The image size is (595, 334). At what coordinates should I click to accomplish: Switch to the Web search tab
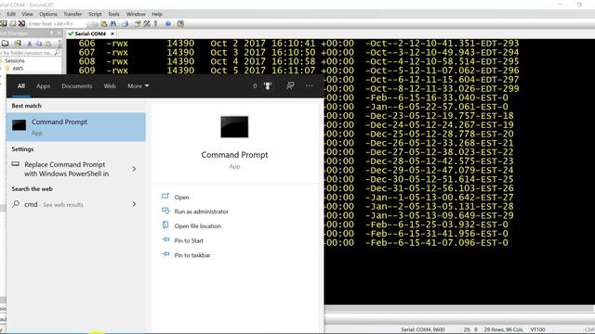[x=110, y=86]
